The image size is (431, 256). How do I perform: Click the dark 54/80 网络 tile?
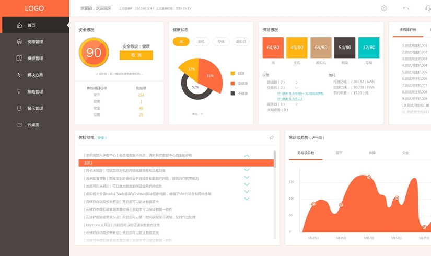(x=345, y=48)
